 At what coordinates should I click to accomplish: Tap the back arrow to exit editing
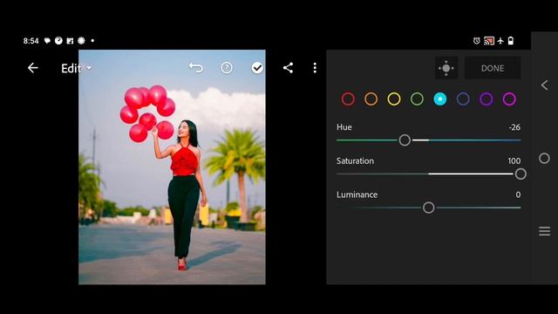tap(33, 68)
